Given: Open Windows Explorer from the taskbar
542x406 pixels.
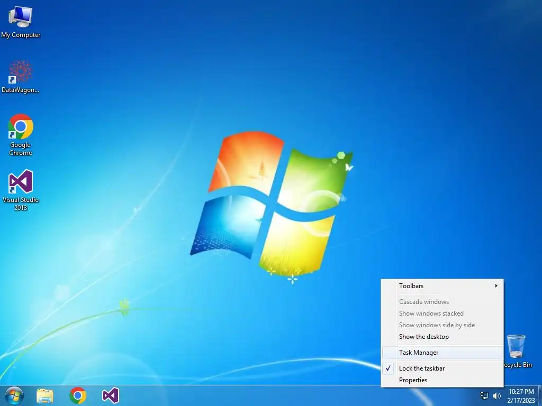Looking at the screenshot, I should pos(45,396).
